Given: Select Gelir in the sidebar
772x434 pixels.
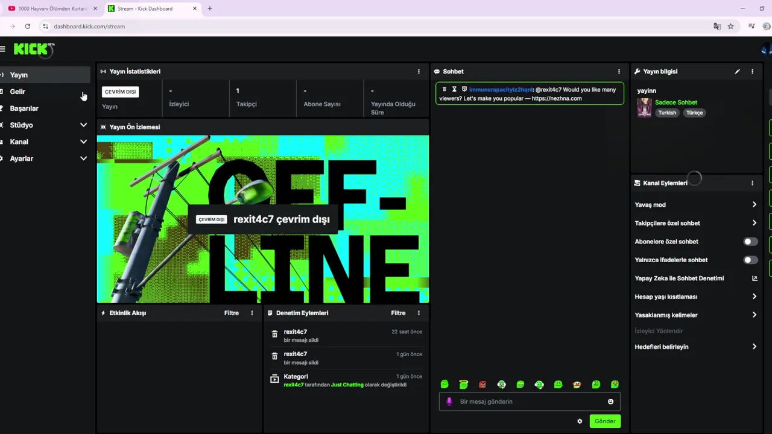Looking at the screenshot, I should pos(45,92).
